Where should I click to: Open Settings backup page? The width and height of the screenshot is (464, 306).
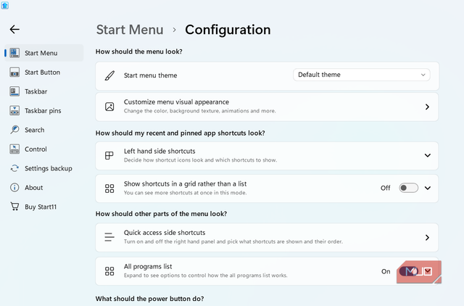coord(43,168)
